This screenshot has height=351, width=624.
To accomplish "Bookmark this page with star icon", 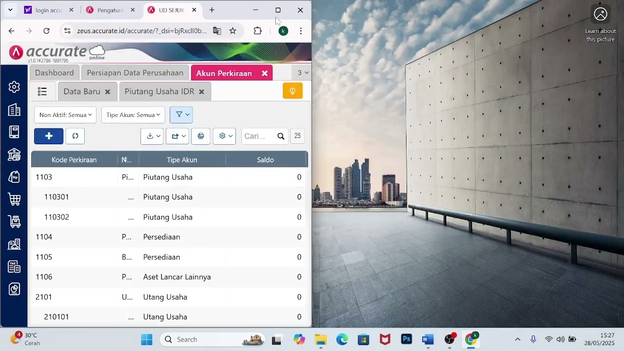I will pyautogui.click(x=233, y=31).
